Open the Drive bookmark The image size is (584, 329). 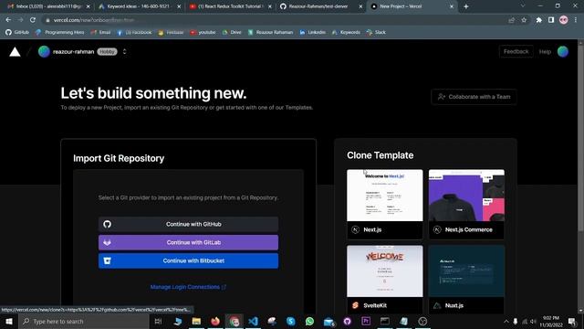pyautogui.click(x=232, y=33)
